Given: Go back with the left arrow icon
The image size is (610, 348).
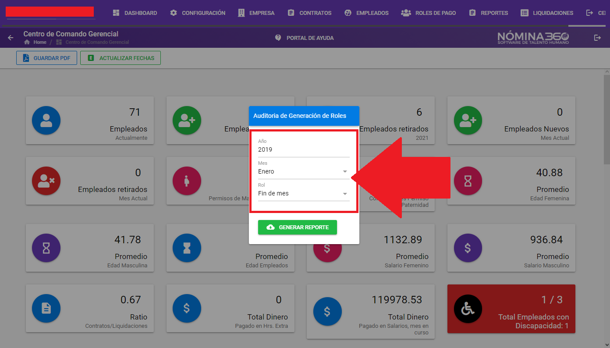Looking at the screenshot, I should pyautogui.click(x=11, y=38).
